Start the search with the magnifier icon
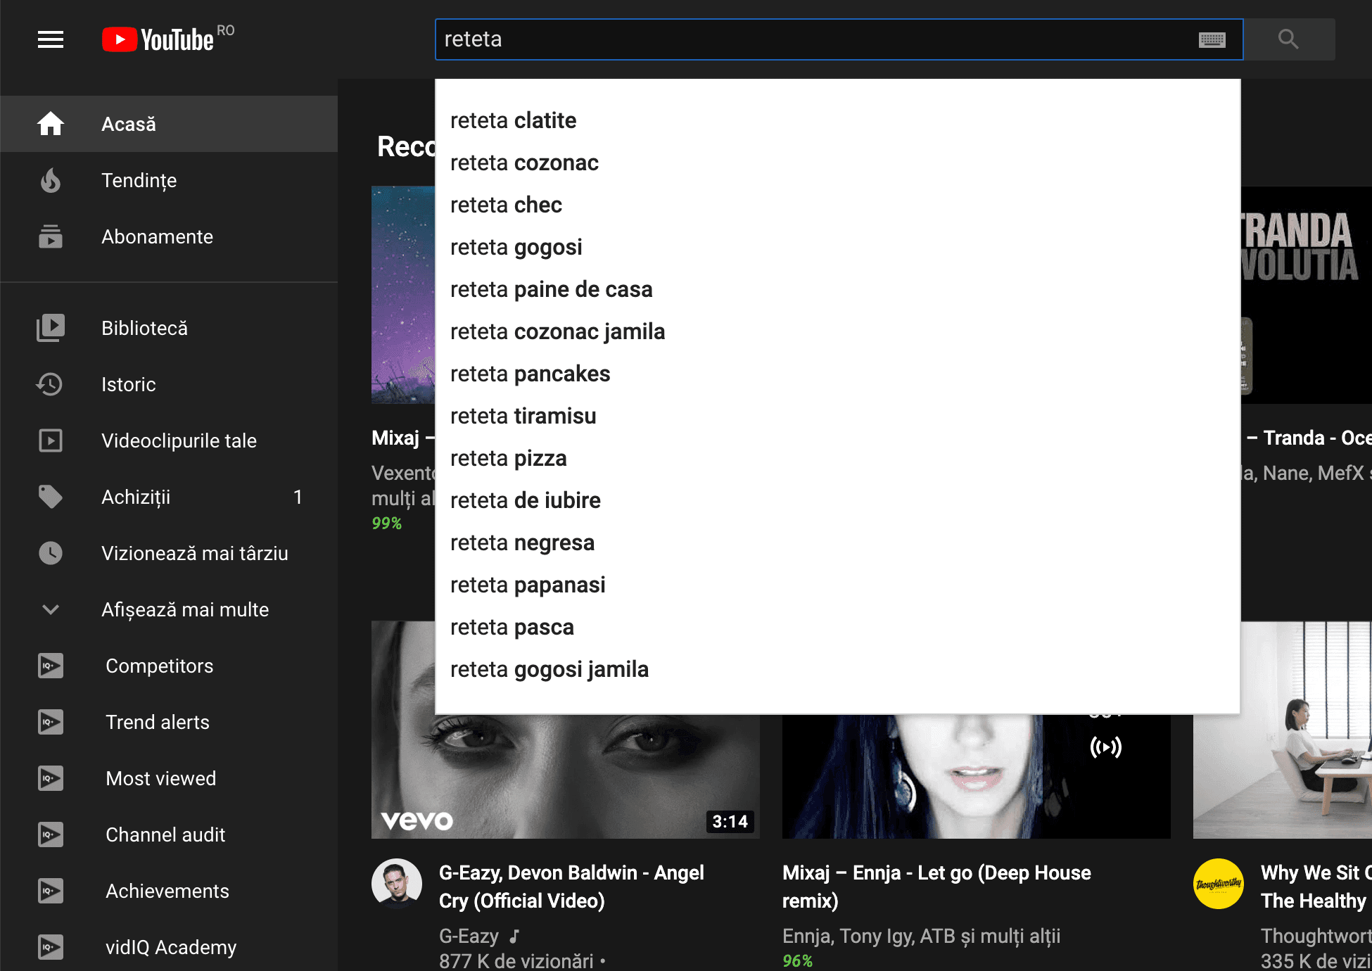This screenshot has width=1372, height=971. click(1288, 39)
